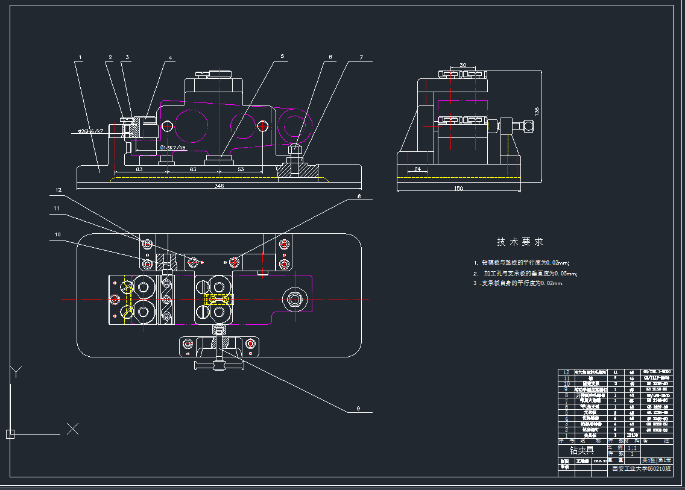The width and height of the screenshot is (685, 490).
Task: Click the ø26H6/k7 fit annotation
Action: click(x=91, y=131)
